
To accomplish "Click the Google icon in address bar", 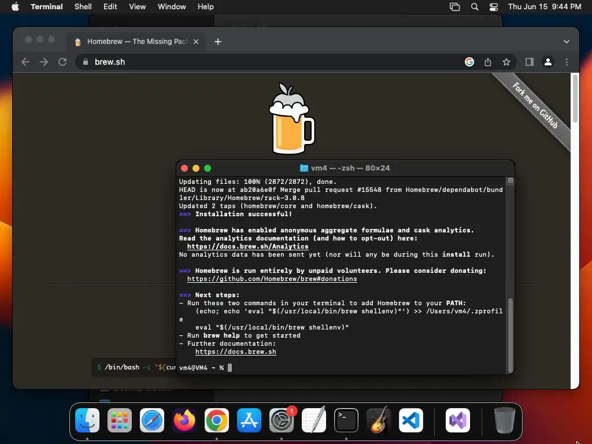I will tap(469, 62).
